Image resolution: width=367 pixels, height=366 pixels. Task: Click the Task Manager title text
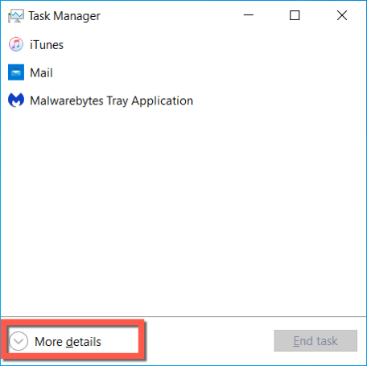(64, 16)
